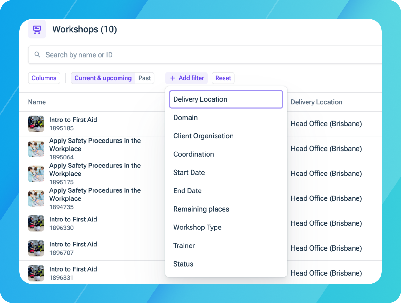Image resolution: width=401 pixels, height=303 pixels.
Task: Choose End Date filter option
Action: [x=226, y=191]
